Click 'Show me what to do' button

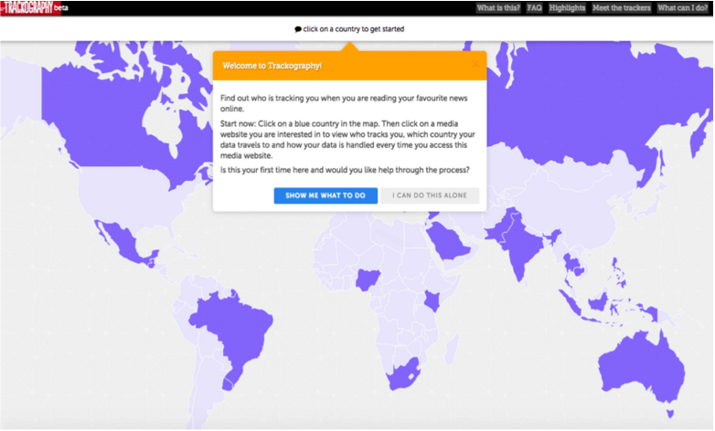coord(325,195)
